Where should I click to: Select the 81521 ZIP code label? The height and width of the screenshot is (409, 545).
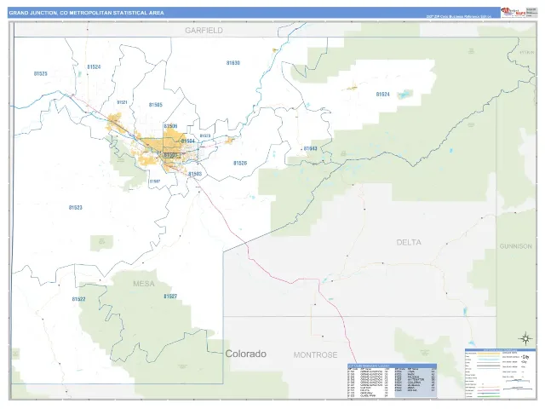[x=122, y=102]
